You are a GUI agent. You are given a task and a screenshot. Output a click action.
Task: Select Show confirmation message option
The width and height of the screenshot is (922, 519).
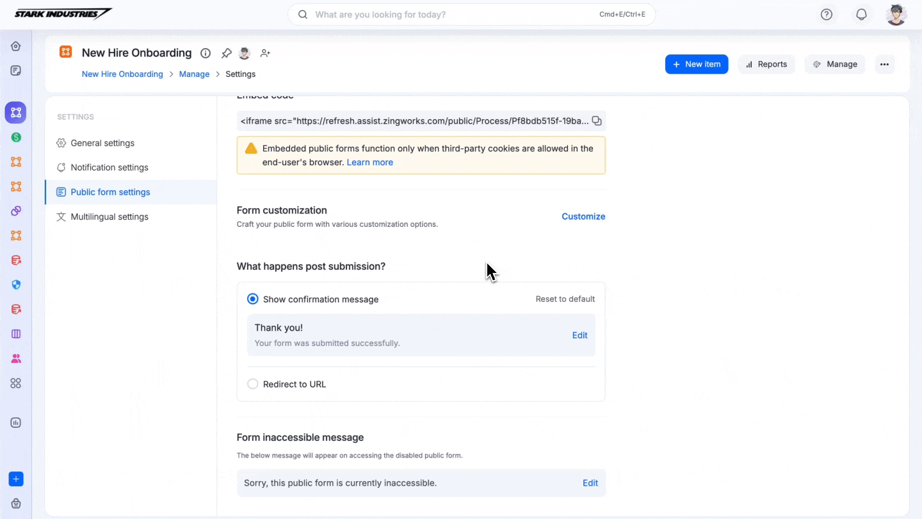(253, 299)
